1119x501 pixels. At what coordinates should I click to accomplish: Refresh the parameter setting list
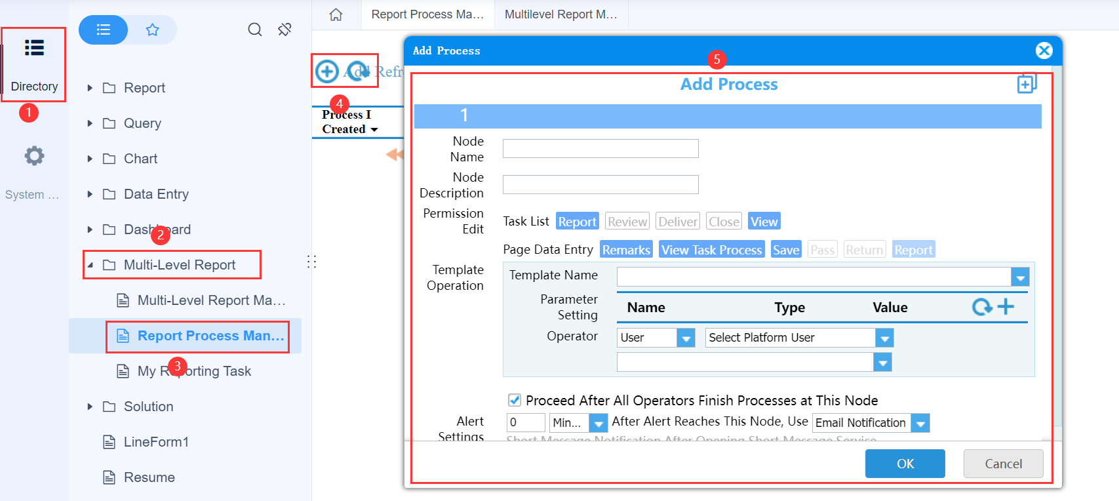click(982, 307)
